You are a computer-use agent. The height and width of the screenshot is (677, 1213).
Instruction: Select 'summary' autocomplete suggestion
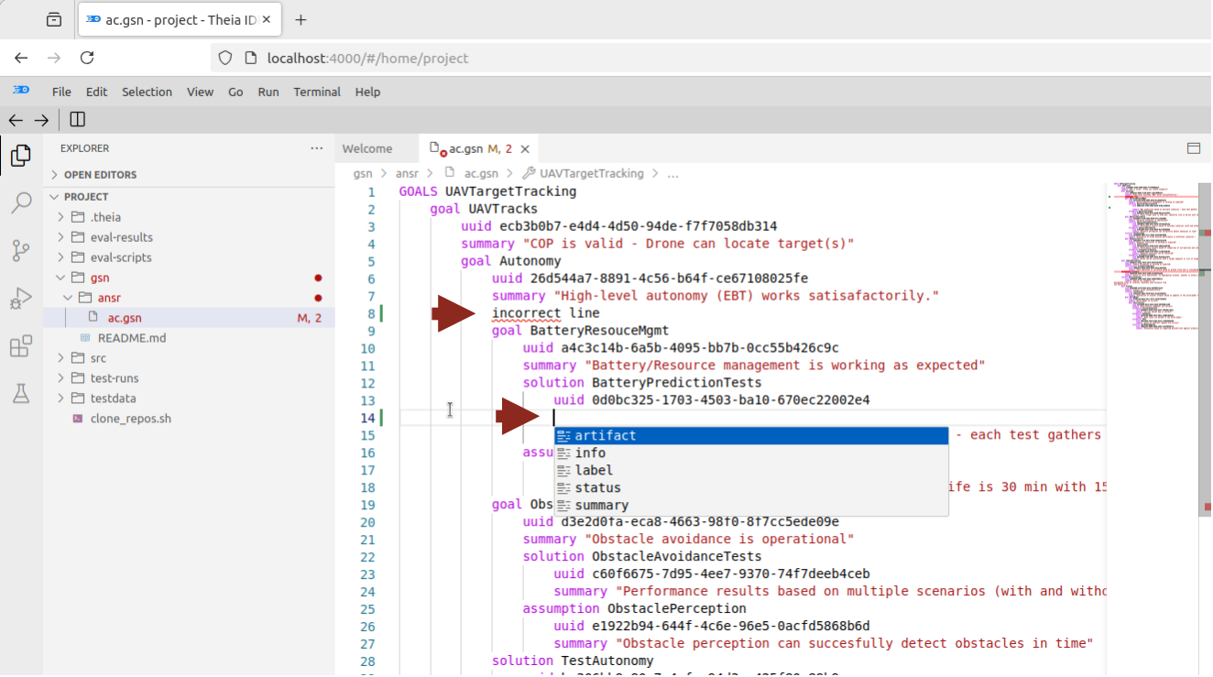[751, 505]
